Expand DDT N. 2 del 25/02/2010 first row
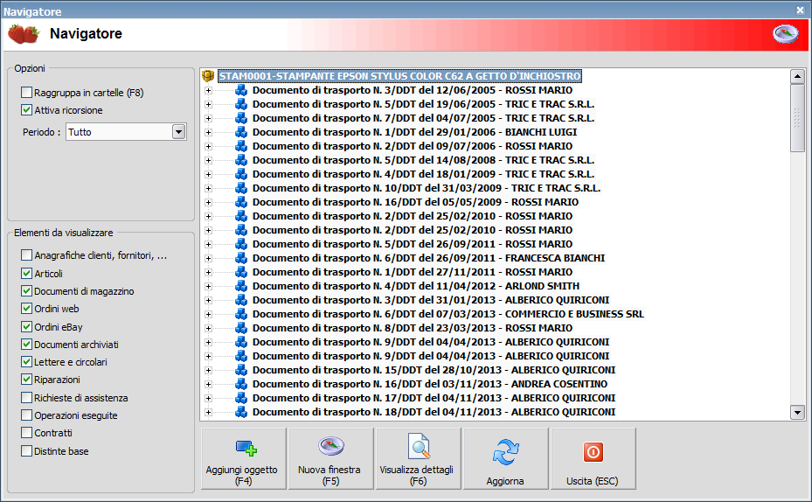812x502 pixels. [x=208, y=216]
